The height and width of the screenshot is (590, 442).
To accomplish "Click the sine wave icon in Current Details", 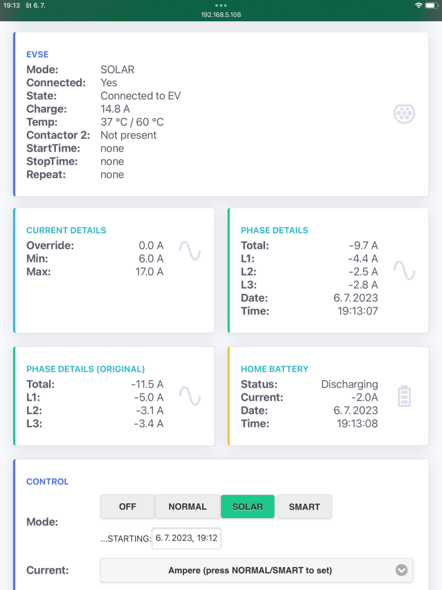I will tap(190, 251).
